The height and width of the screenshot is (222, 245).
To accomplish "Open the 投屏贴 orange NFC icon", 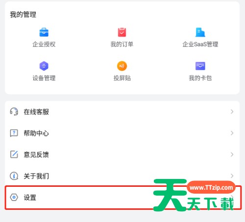I will tap(122, 66).
